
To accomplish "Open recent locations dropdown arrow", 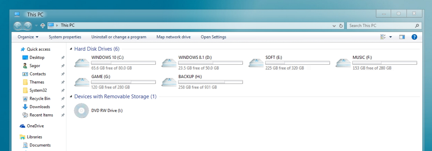I will pos(36,26).
